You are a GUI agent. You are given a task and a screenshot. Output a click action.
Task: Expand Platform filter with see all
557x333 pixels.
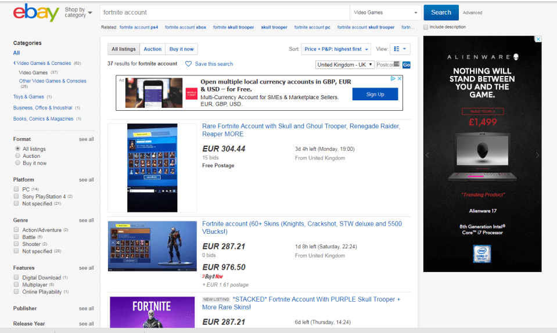[87, 180]
